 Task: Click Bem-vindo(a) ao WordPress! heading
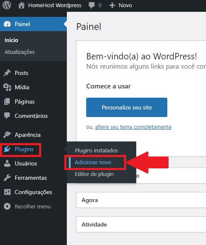[142, 56]
